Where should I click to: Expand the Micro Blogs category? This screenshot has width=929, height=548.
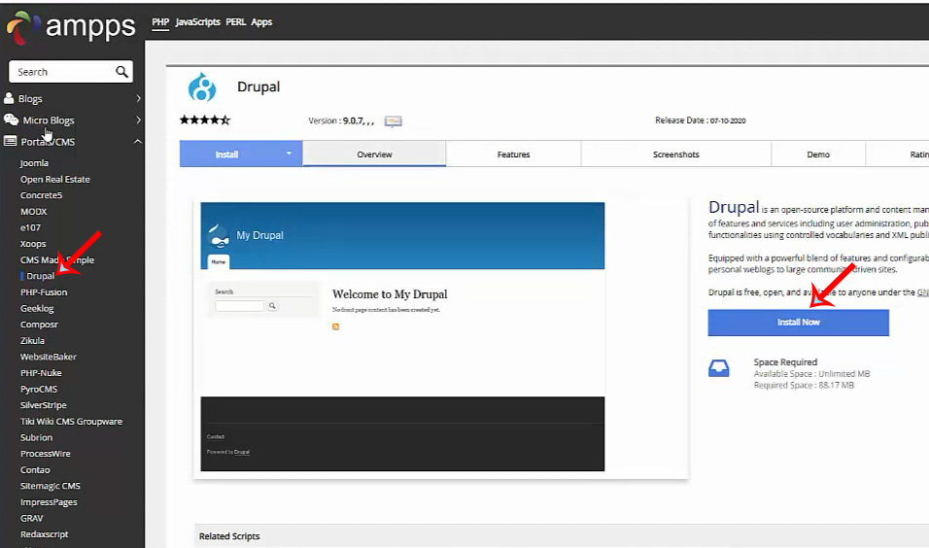tap(138, 120)
